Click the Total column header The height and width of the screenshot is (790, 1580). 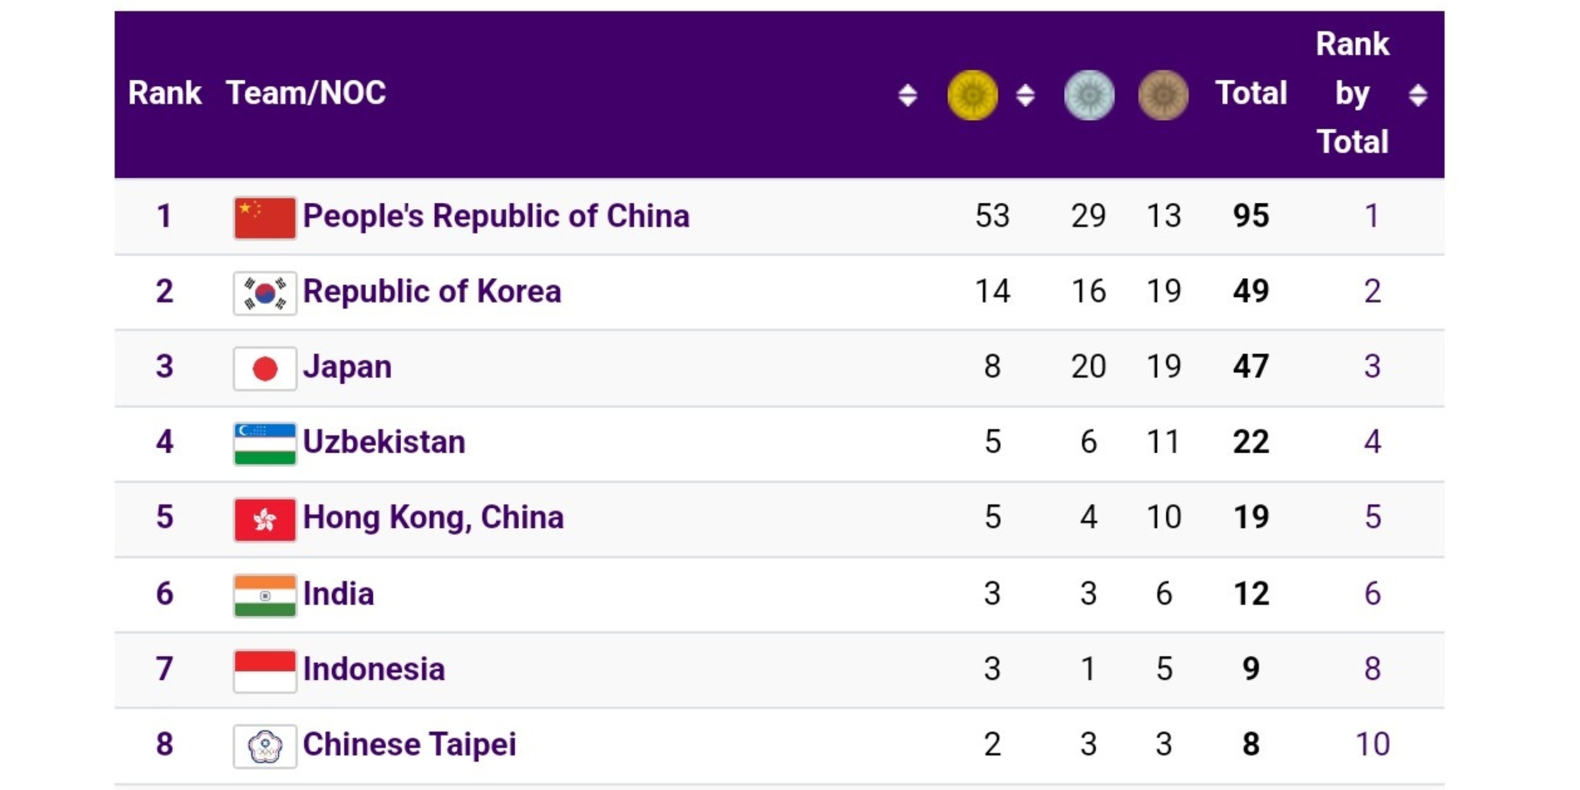[x=1251, y=93]
